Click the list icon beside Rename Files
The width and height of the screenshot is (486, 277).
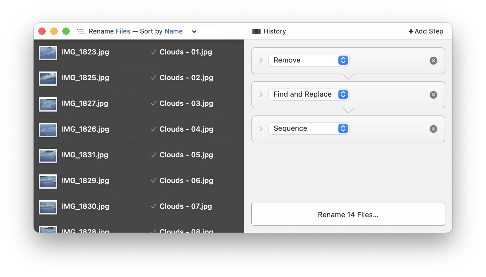pos(81,31)
